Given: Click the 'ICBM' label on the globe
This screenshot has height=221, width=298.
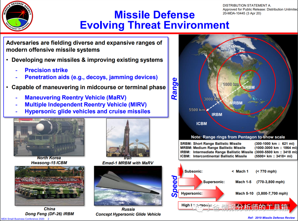Looking at the screenshot, I should [201, 124].
